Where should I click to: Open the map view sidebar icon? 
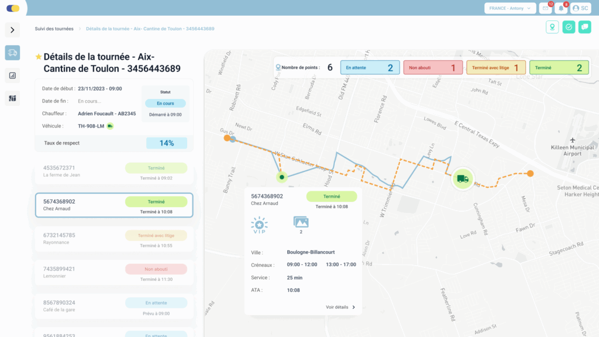12,98
